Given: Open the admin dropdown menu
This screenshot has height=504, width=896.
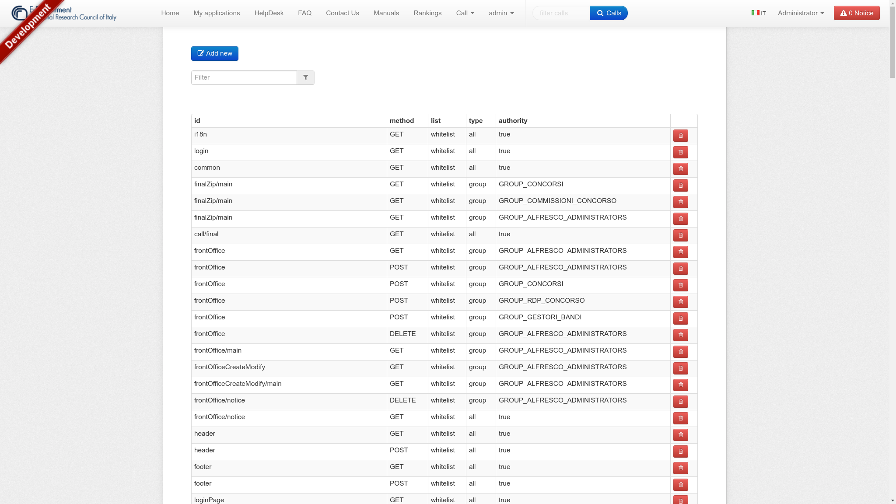Looking at the screenshot, I should pyautogui.click(x=501, y=13).
